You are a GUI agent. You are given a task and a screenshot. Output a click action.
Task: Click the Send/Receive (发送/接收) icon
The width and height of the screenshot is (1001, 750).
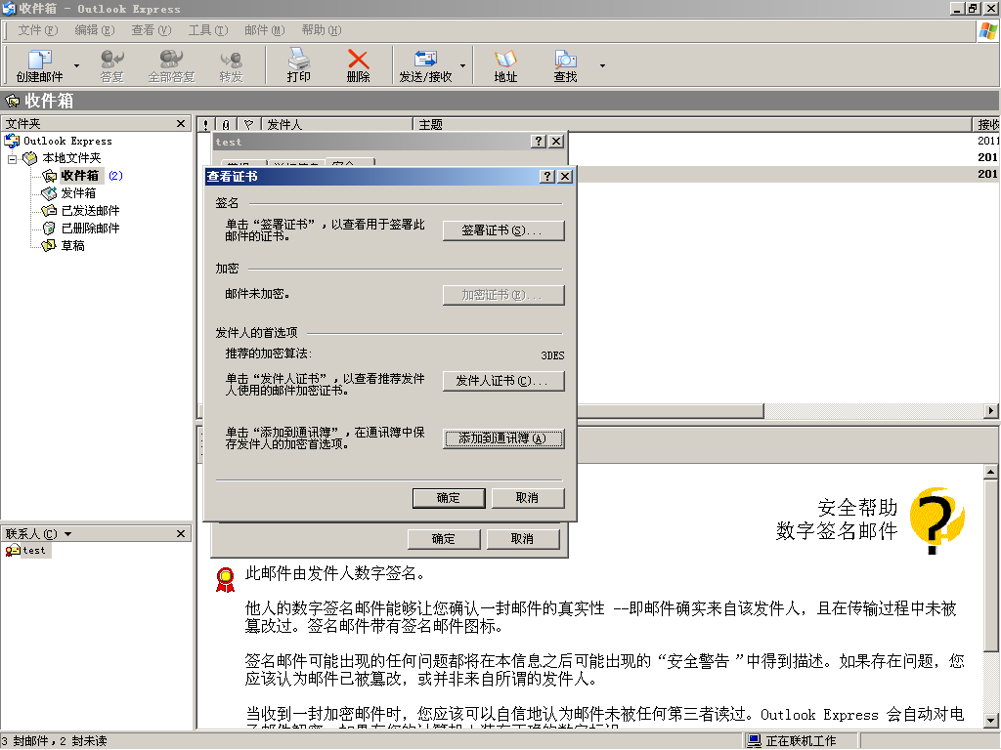pyautogui.click(x=425, y=65)
